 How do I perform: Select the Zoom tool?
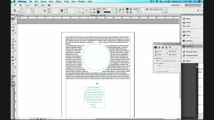[13, 72]
